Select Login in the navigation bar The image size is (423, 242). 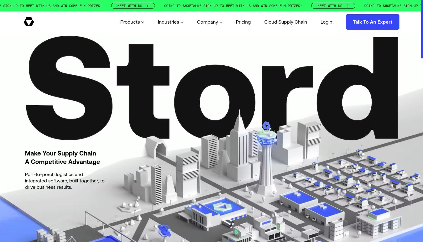click(326, 22)
